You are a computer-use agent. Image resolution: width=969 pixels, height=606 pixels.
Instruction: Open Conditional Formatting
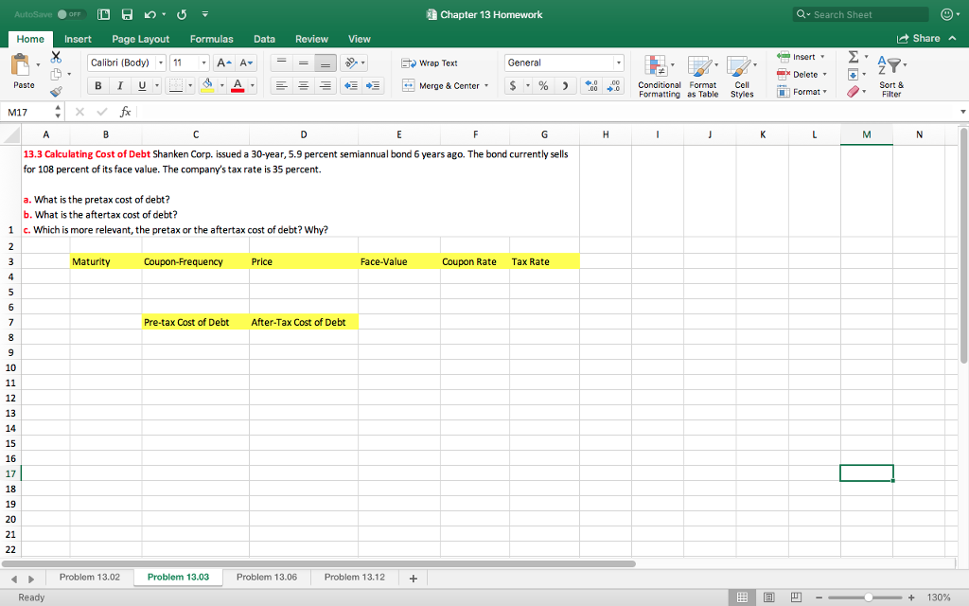pos(660,78)
